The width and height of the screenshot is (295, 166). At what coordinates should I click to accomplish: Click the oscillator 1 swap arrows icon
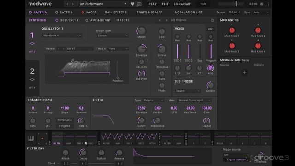pos(32,44)
